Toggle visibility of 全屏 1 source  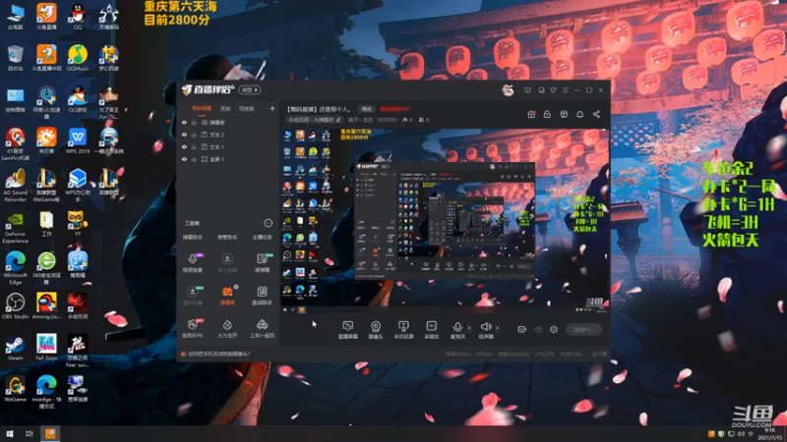[184, 159]
